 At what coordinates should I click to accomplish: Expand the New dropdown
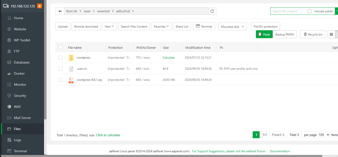[109, 27]
